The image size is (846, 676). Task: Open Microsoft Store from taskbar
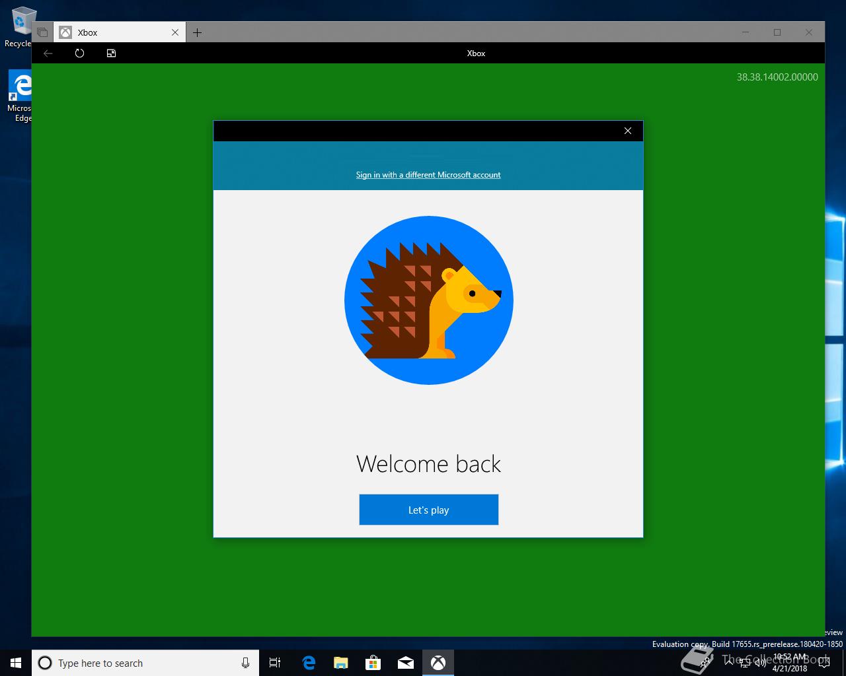point(373,663)
